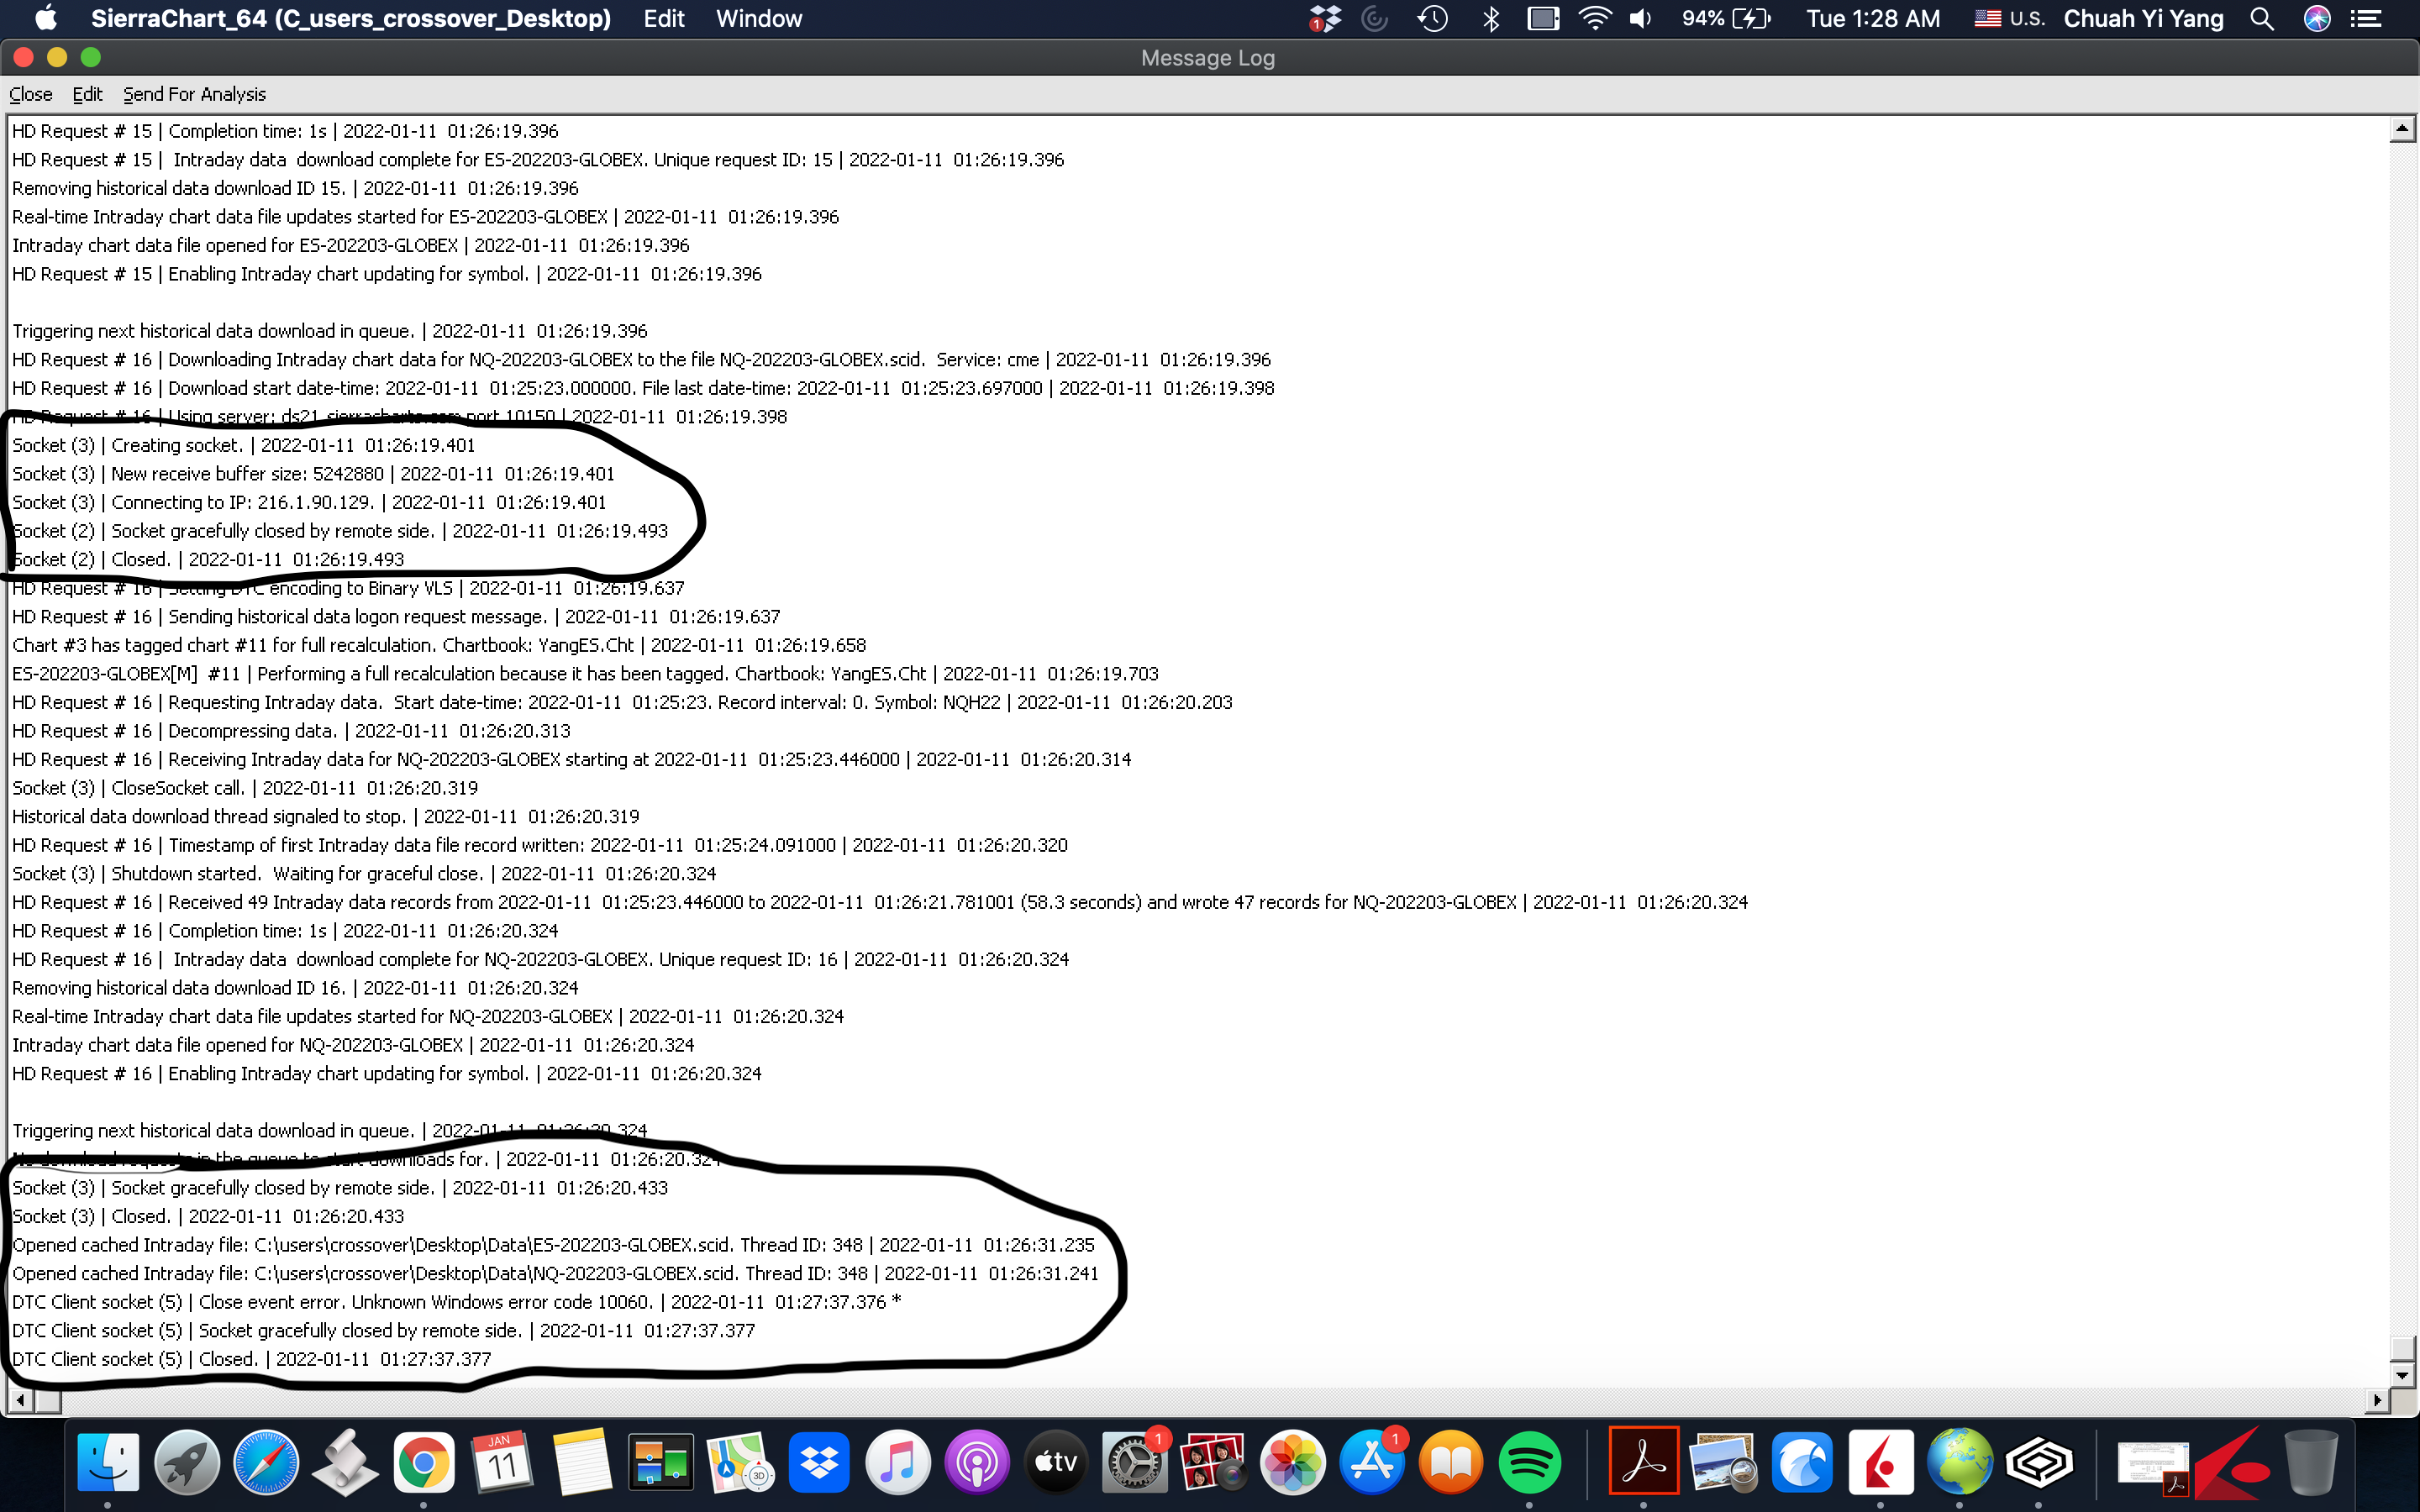Click the horizontal scrollbar right arrow
This screenshot has width=2420, height=1512.
2377,1400
